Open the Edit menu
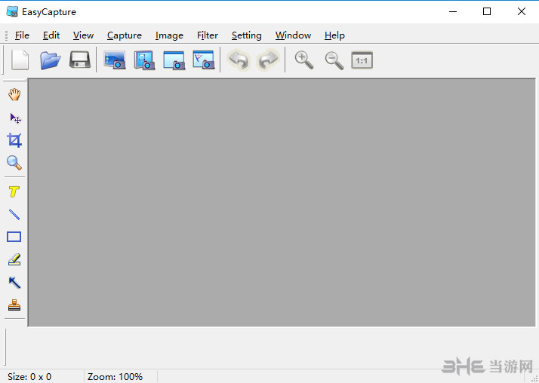The height and width of the screenshot is (383, 539). (51, 35)
